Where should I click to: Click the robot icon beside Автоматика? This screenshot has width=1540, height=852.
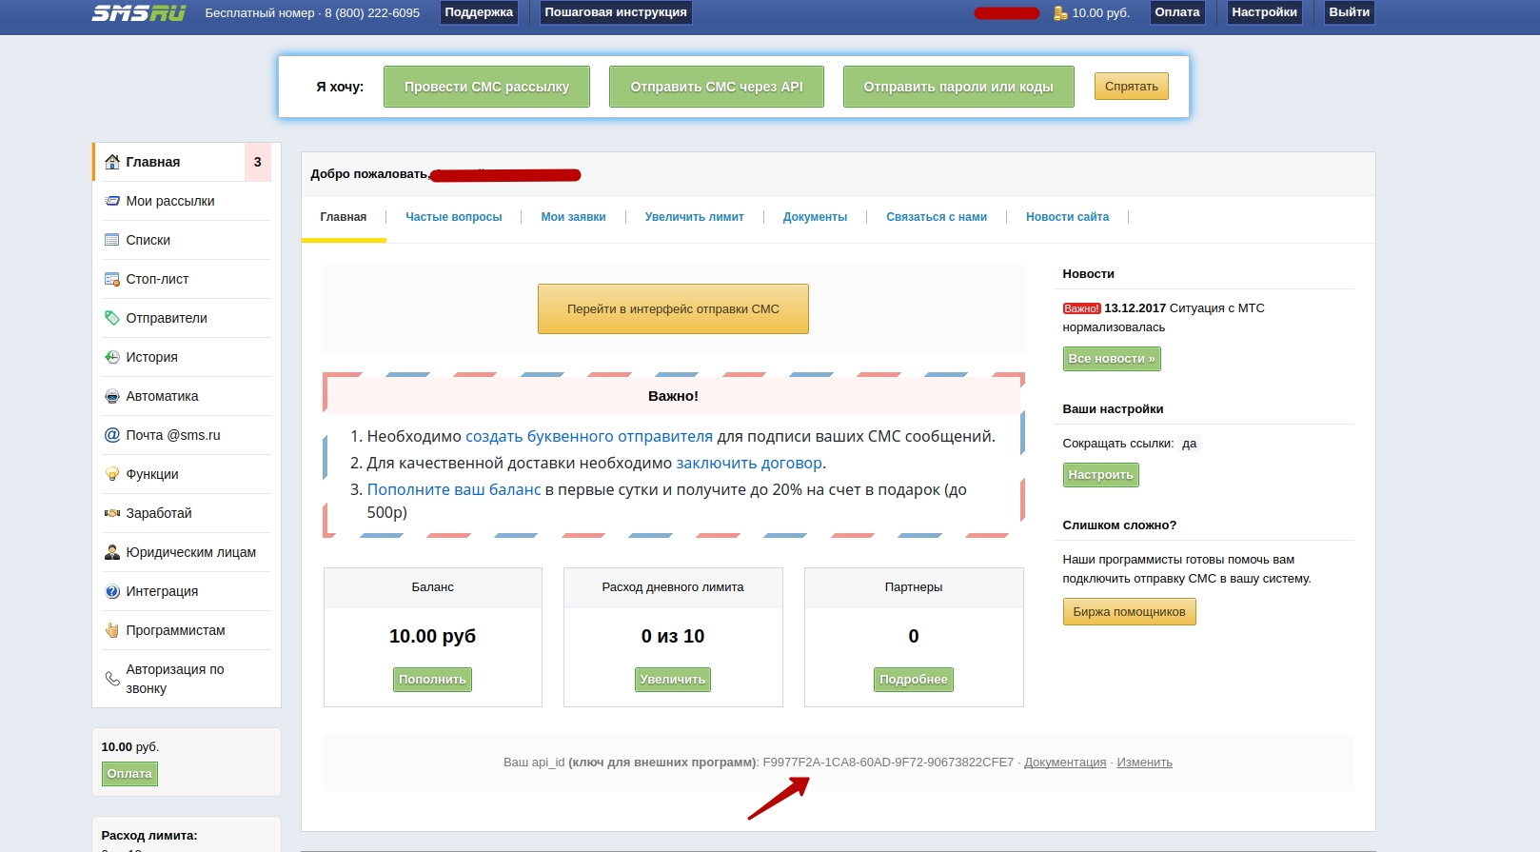pyautogui.click(x=112, y=396)
